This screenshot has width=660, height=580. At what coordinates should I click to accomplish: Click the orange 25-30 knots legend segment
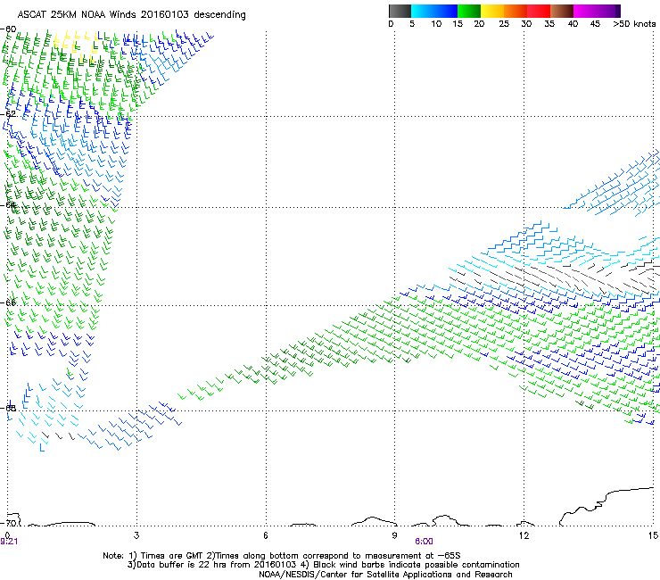point(516,11)
